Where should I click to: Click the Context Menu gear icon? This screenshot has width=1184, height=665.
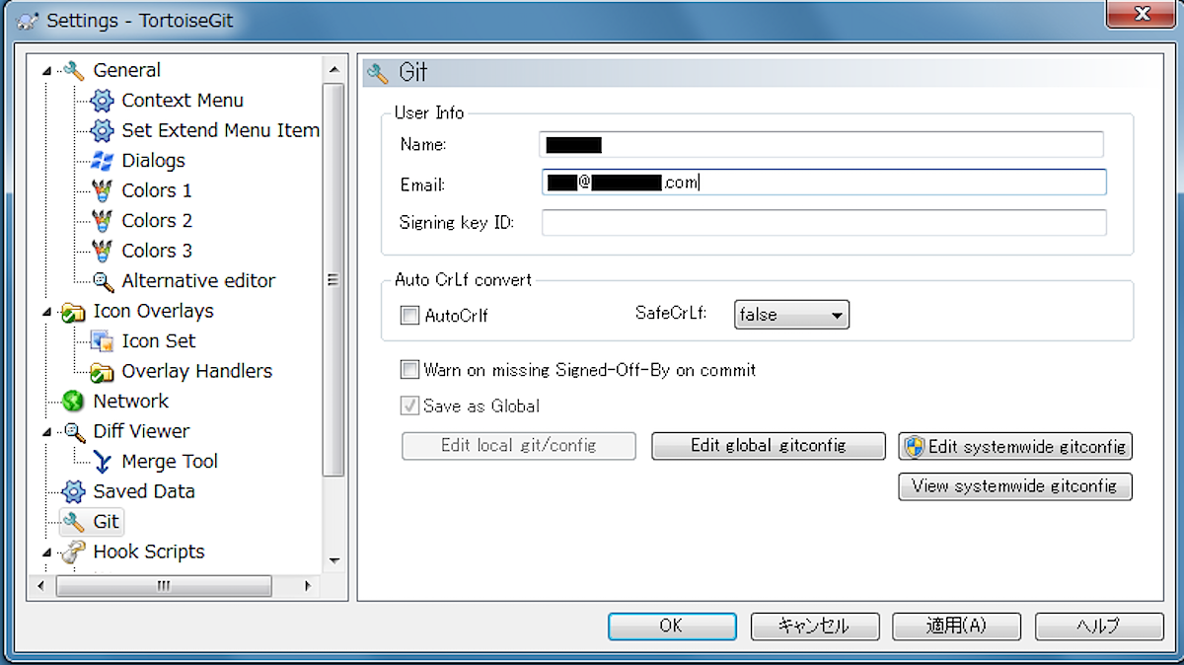click(102, 101)
